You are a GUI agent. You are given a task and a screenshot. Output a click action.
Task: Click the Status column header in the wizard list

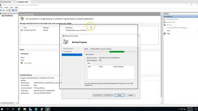coord(101,67)
